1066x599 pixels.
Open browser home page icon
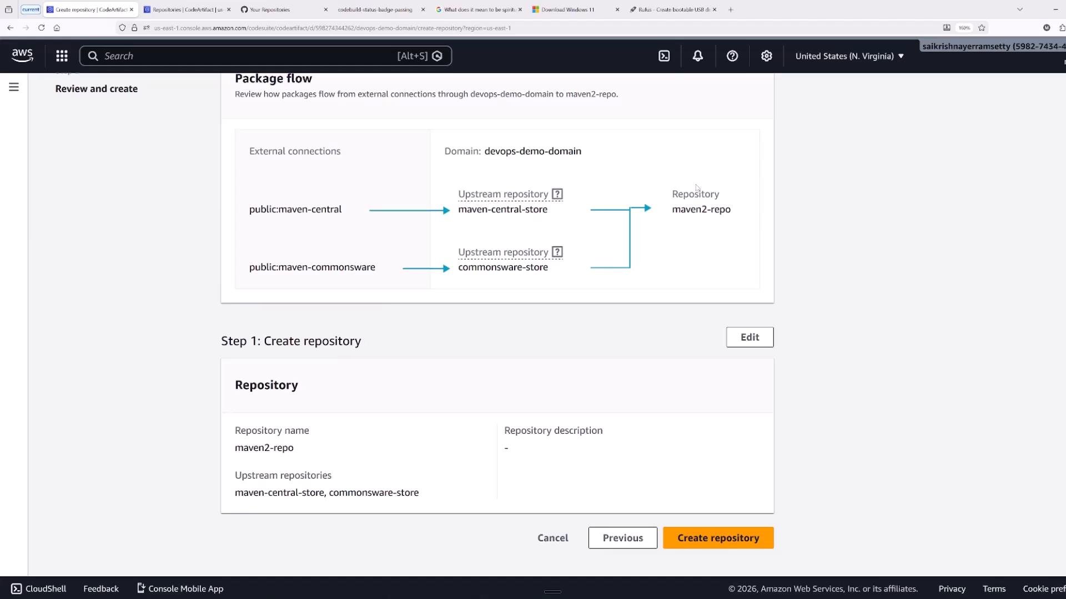pyautogui.click(x=57, y=28)
